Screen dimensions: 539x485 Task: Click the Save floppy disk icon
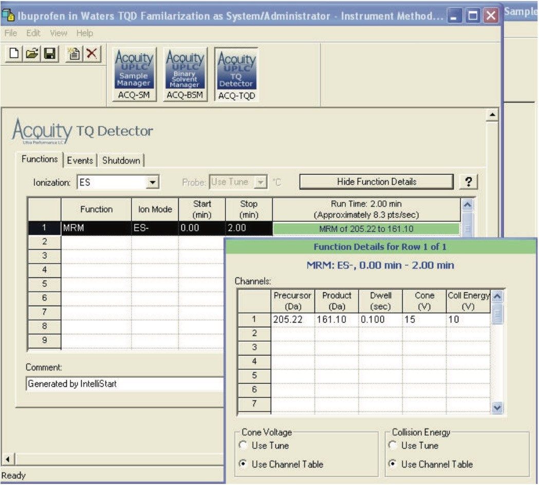[49, 54]
